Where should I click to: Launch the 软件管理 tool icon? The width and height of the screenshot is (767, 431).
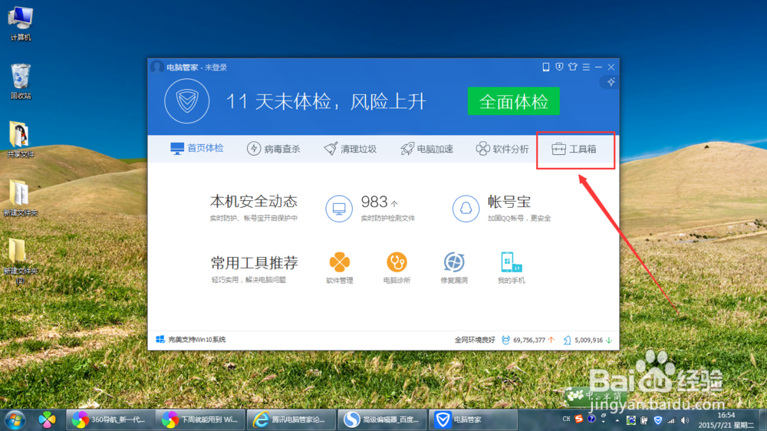tap(340, 262)
